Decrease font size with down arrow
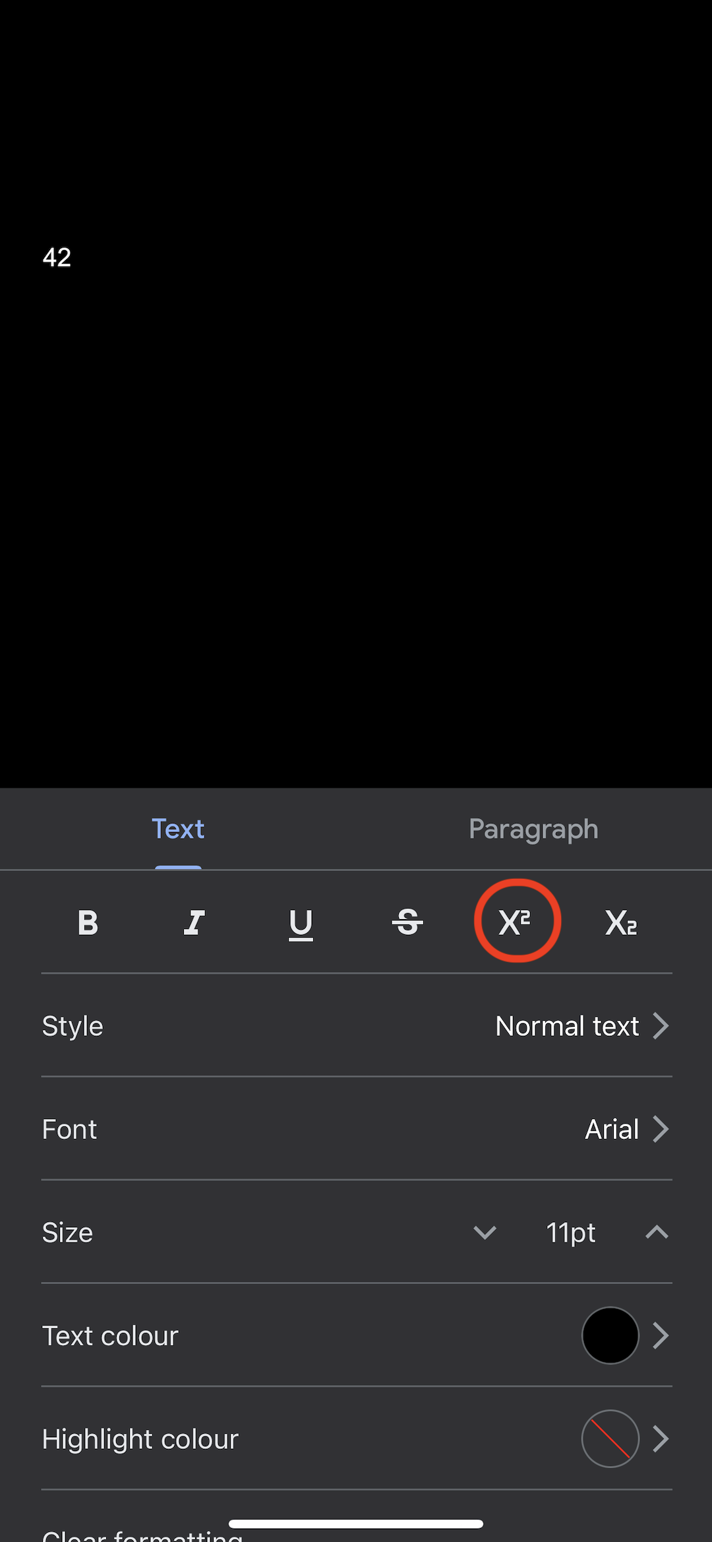 click(x=485, y=1233)
